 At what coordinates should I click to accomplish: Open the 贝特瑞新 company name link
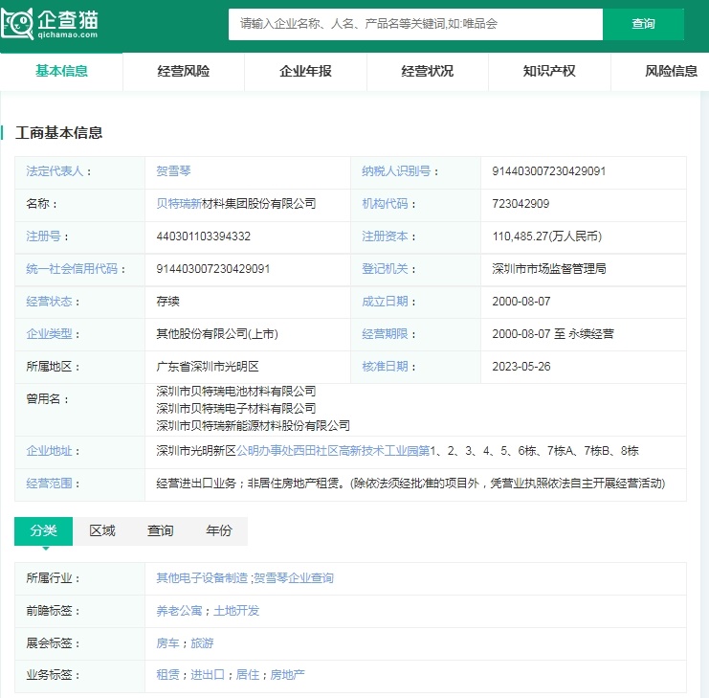tap(179, 204)
